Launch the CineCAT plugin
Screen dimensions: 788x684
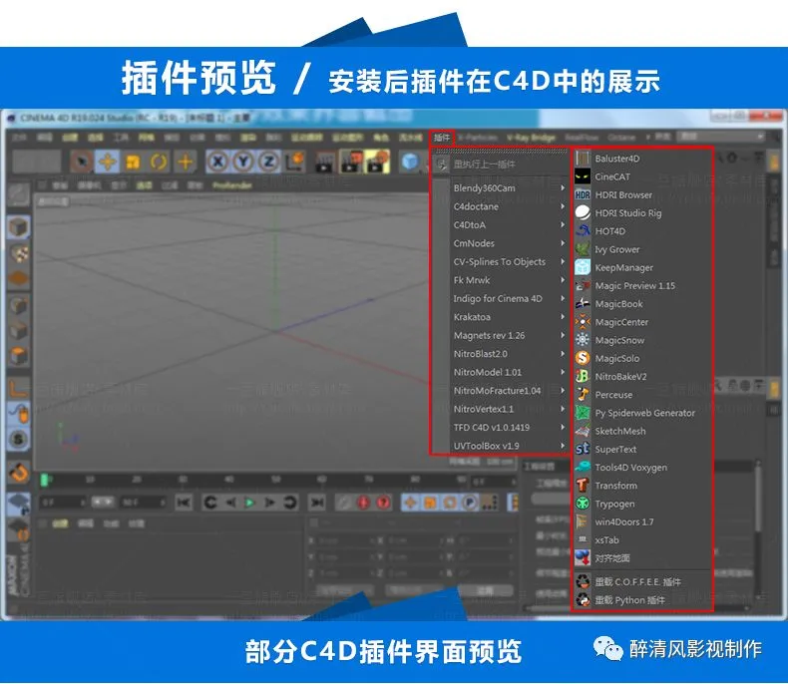click(x=642, y=176)
